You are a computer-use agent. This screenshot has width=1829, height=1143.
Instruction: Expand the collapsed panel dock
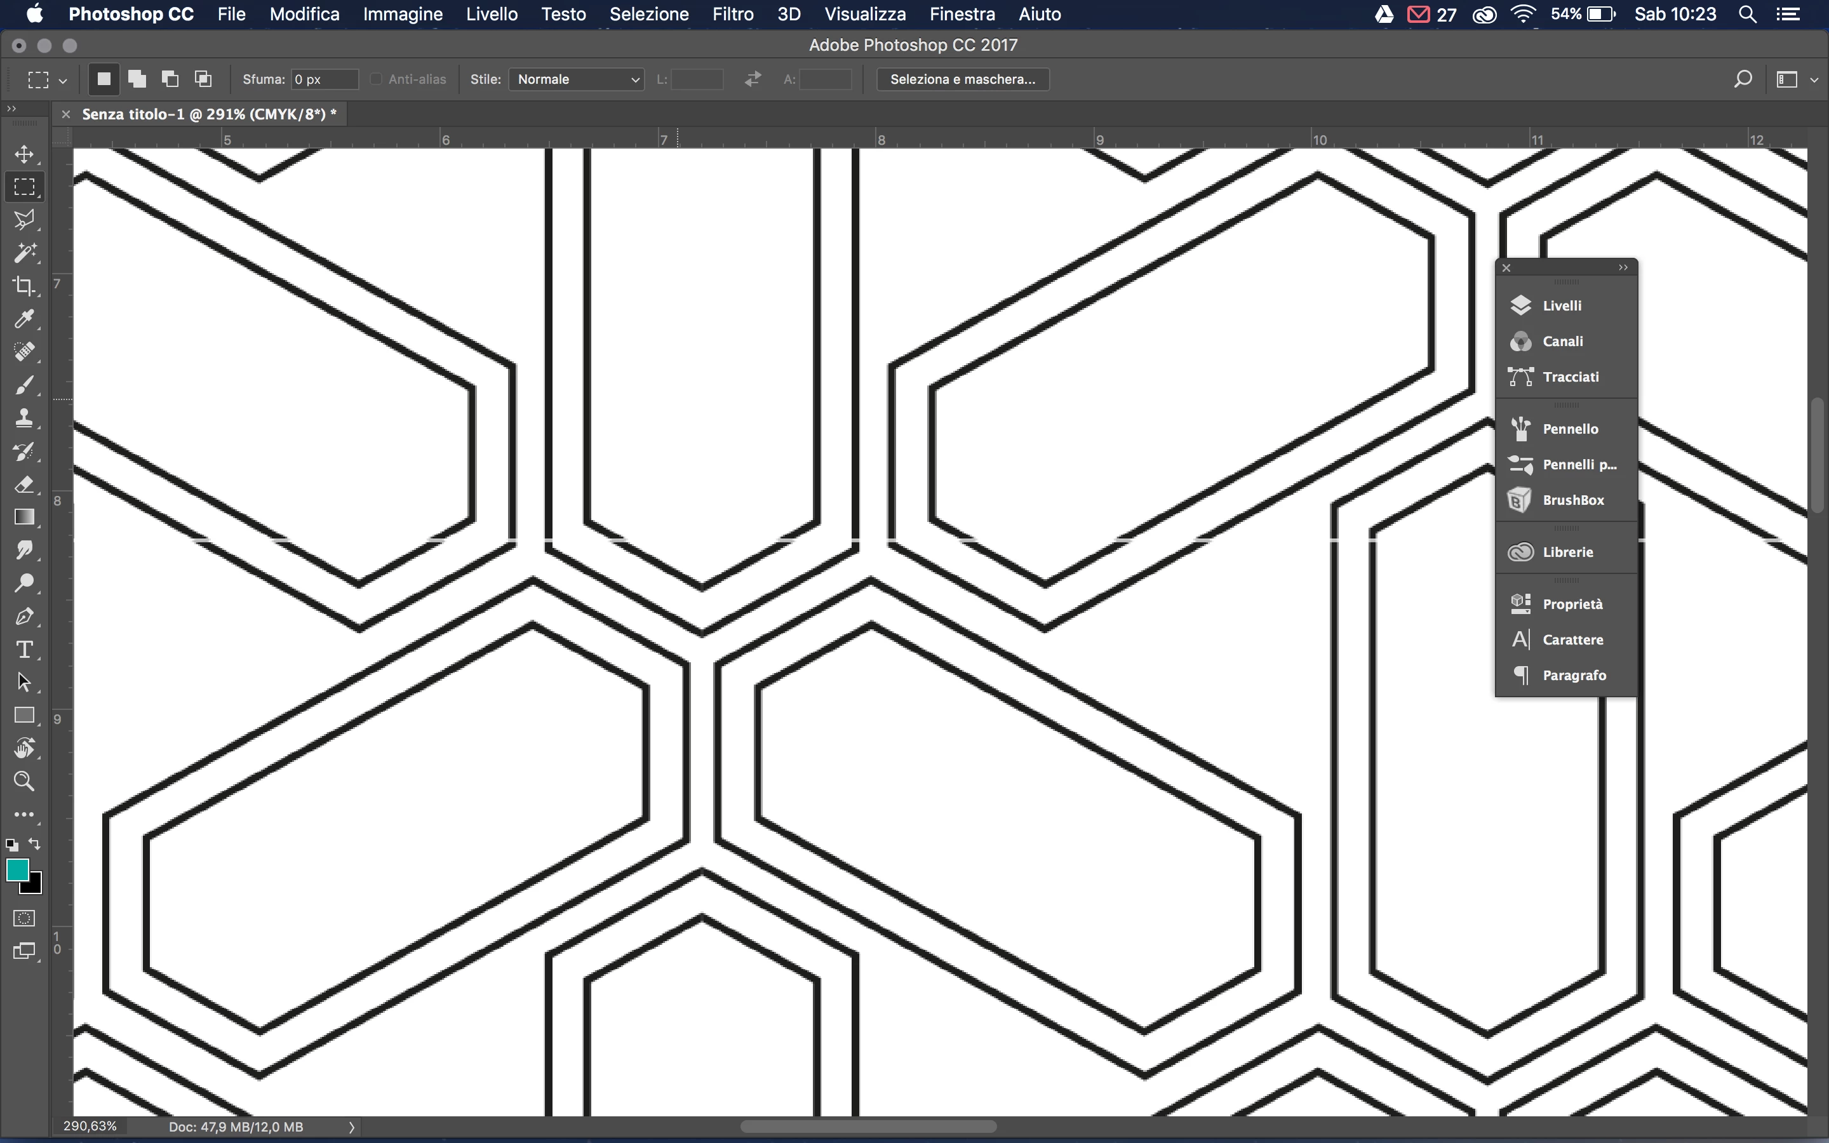click(x=1623, y=267)
